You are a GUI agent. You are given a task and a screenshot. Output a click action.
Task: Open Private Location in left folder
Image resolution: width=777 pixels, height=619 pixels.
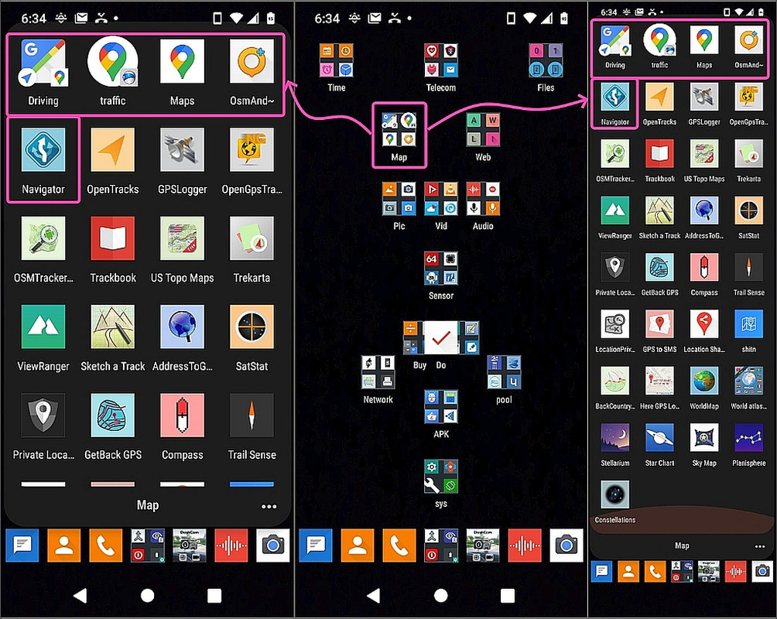click(43, 416)
